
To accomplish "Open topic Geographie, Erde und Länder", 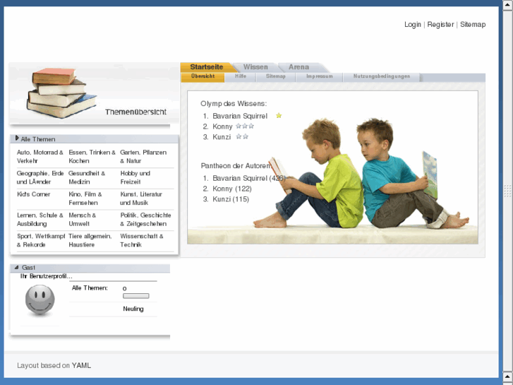I will pos(40,177).
